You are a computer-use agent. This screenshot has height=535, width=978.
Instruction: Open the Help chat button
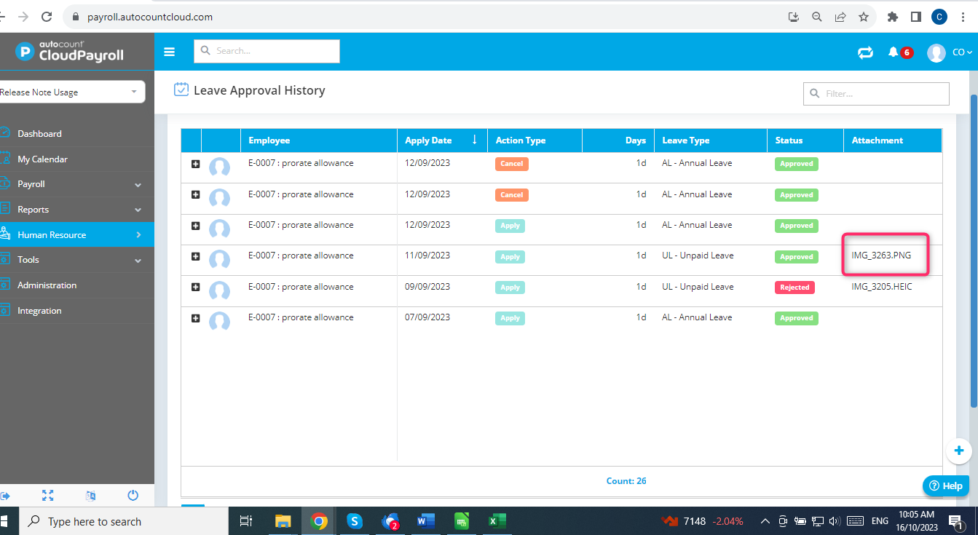click(945, 486)
